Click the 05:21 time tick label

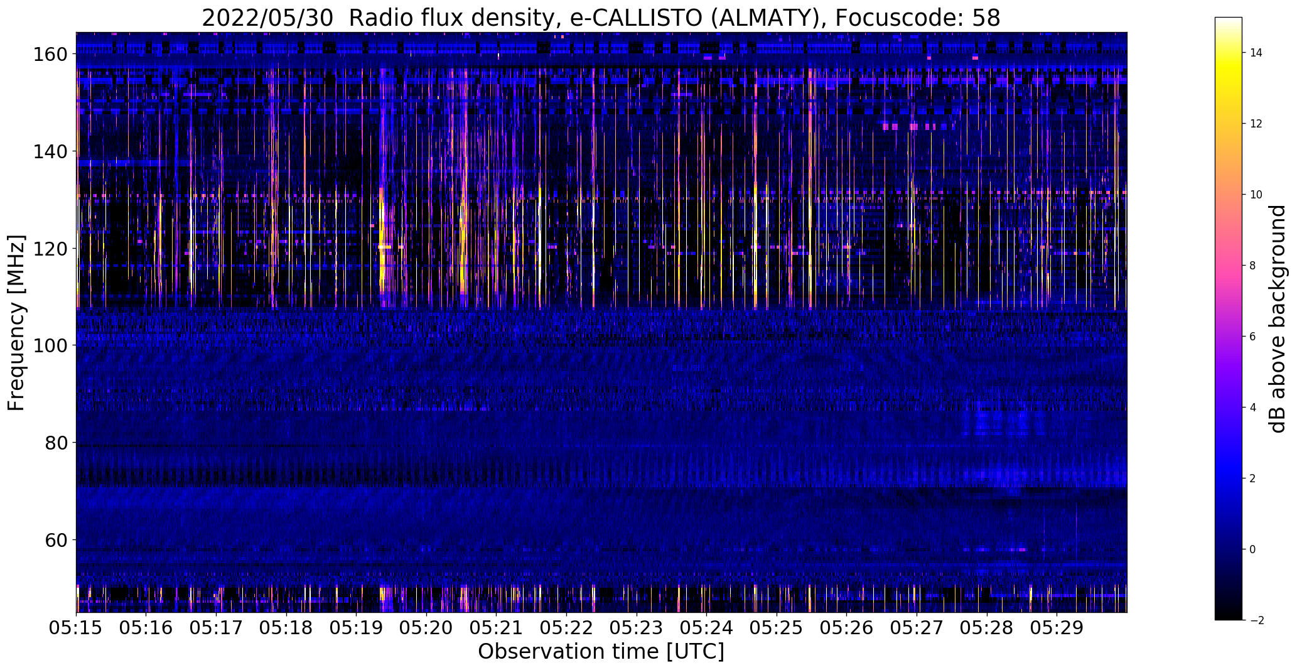497,628
